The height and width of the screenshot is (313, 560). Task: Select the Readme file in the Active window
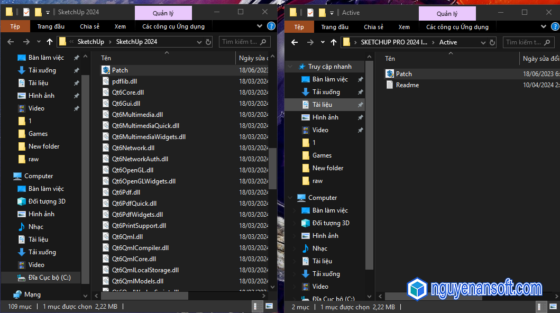[x=407, y=85]
